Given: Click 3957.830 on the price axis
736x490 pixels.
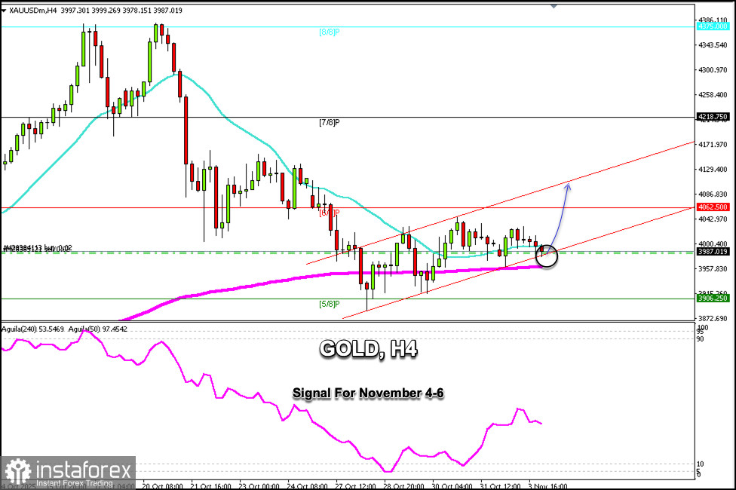Looking at the screenshot, I should [x=713, y=269].
